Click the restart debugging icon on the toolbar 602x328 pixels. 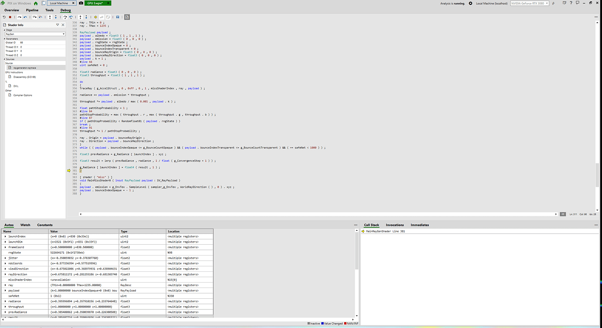point(4,17)
